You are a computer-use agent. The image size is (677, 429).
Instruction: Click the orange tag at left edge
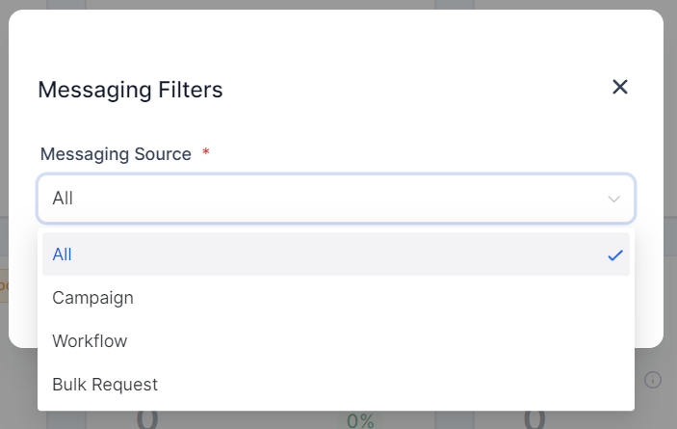pos(4,286)
